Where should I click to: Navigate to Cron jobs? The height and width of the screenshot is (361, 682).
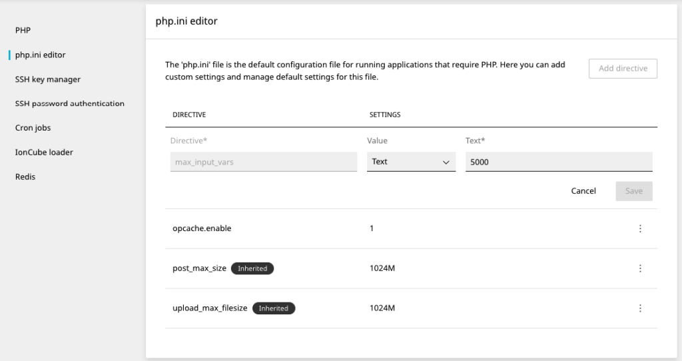click(33, 128)
